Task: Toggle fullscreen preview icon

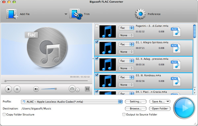Action: [87, 89]
